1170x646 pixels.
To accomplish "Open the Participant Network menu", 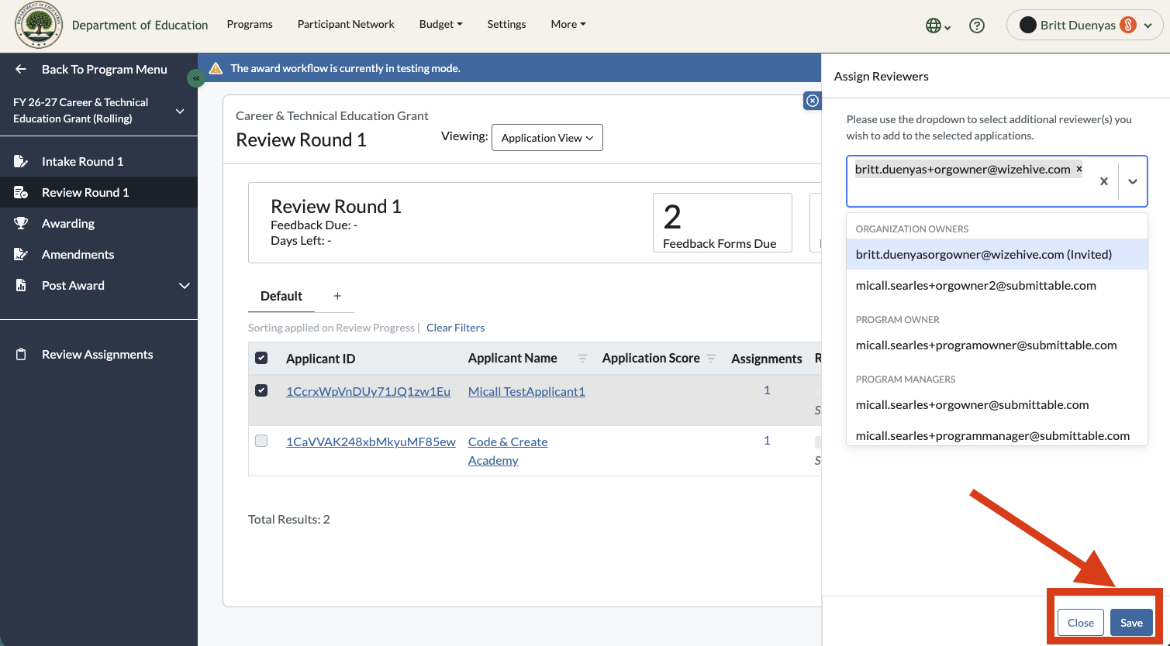I will (346, 25).
